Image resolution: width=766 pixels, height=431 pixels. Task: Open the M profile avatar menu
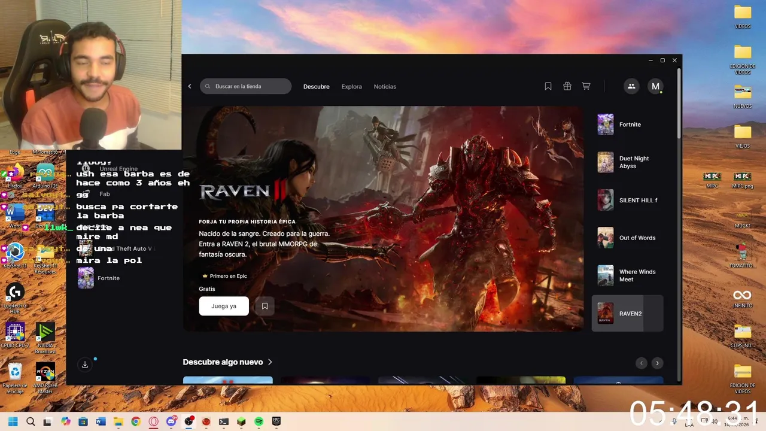pos(655,86)
